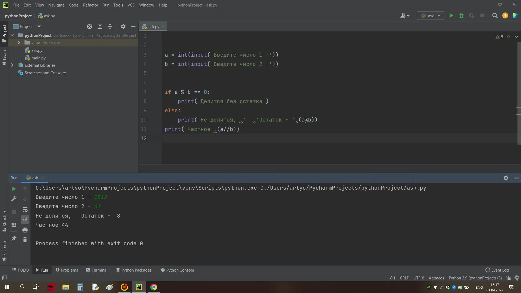Toggle scroll to end in Run console
This screenshot has height=293, width=521.
[x=25, y=219]
